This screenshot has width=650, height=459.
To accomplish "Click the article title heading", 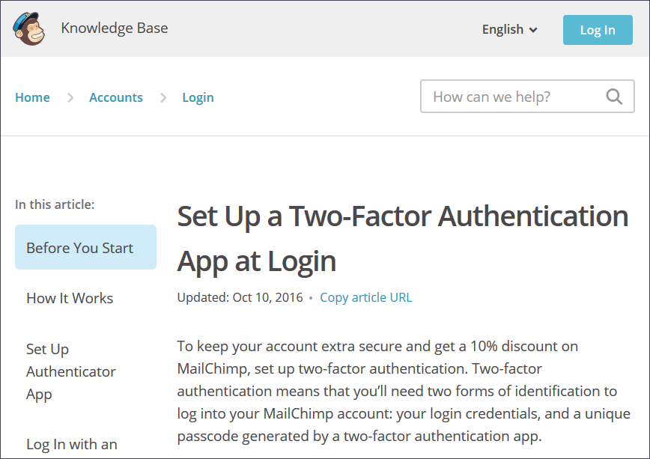I will (403, 238).
